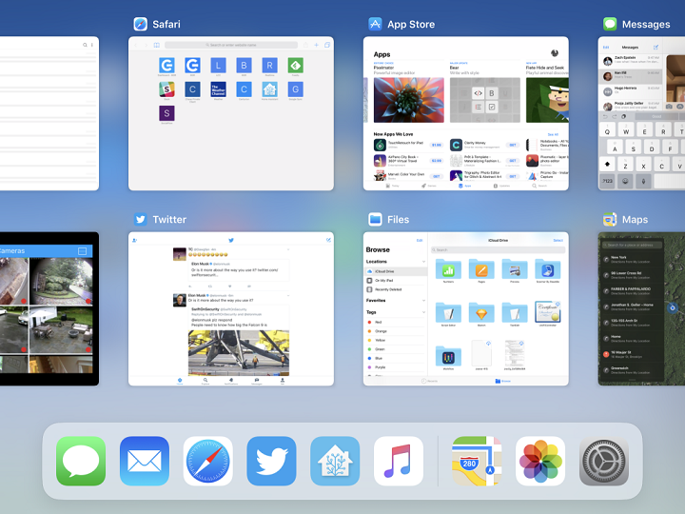Collapse the Locations section in Files

(x=423, y=262)
